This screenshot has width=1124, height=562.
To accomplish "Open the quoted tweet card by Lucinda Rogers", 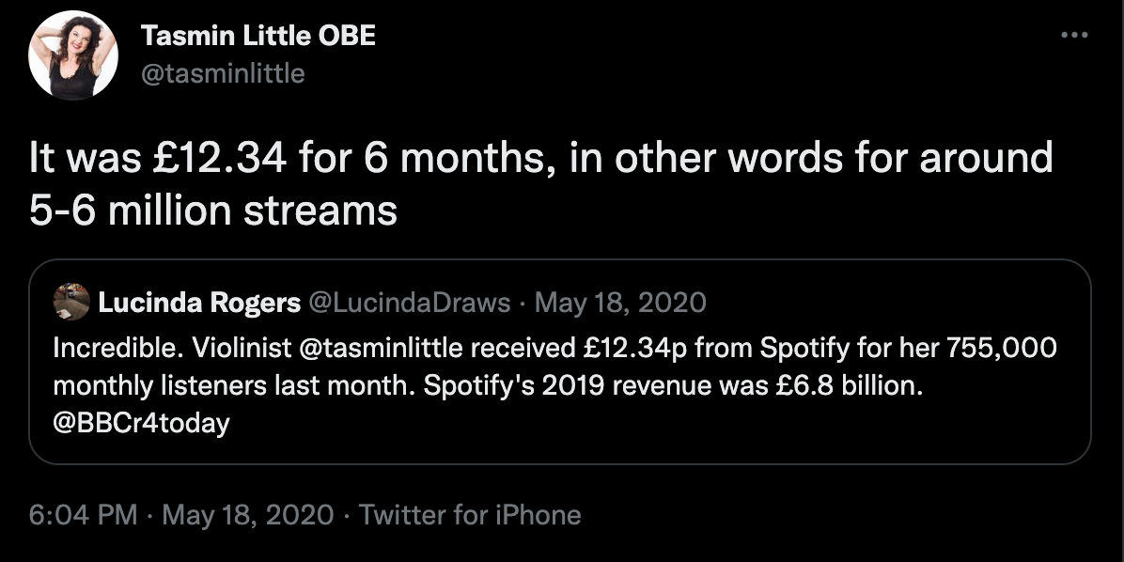I will point(560,362).
